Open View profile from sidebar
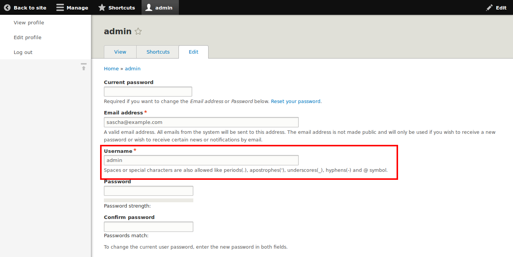Viewport: 513px width, 257px height. click(29, 22)
